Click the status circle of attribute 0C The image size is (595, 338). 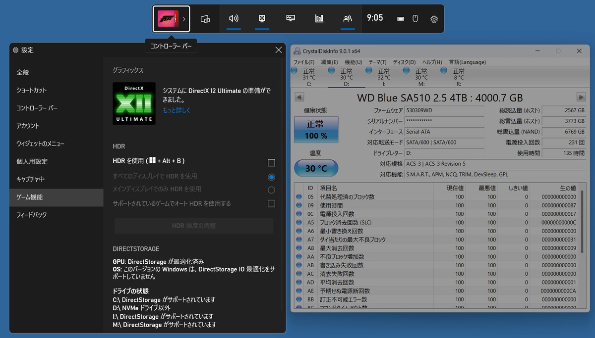pos(299,214)
